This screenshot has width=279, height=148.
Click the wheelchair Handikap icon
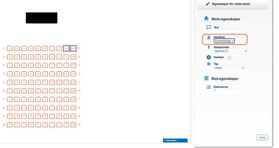point(209,37)
